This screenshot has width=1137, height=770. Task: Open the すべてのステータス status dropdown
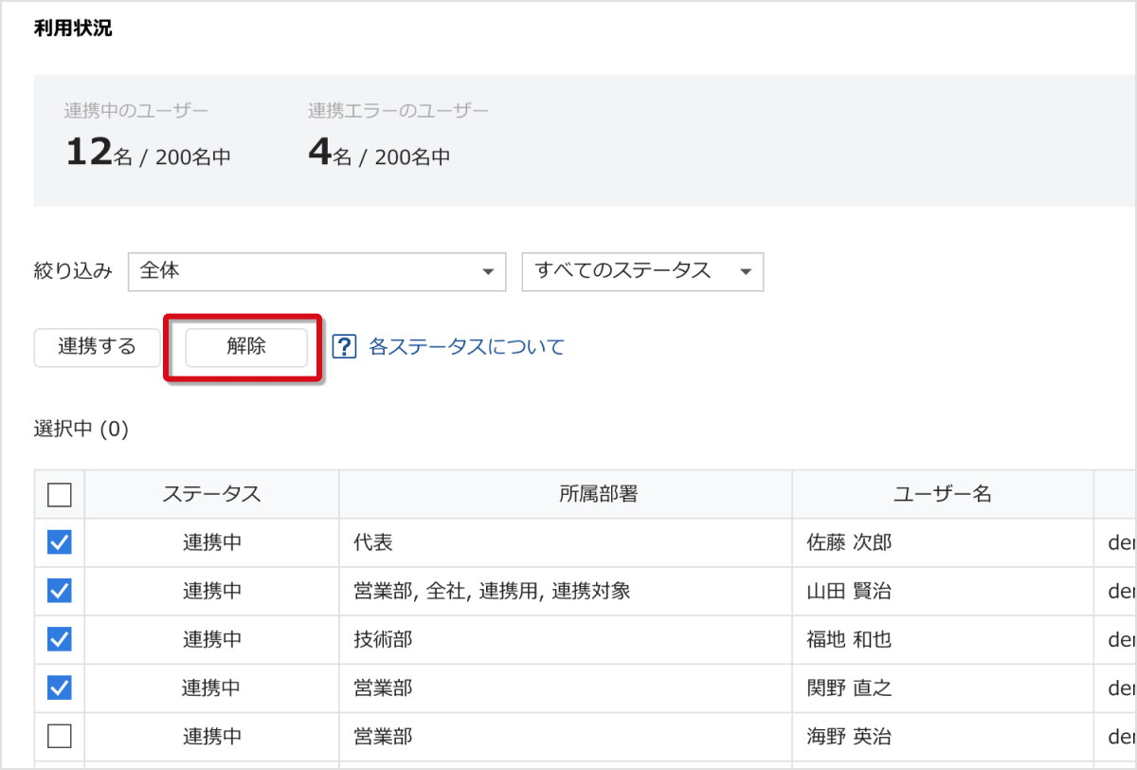point(641,271)
